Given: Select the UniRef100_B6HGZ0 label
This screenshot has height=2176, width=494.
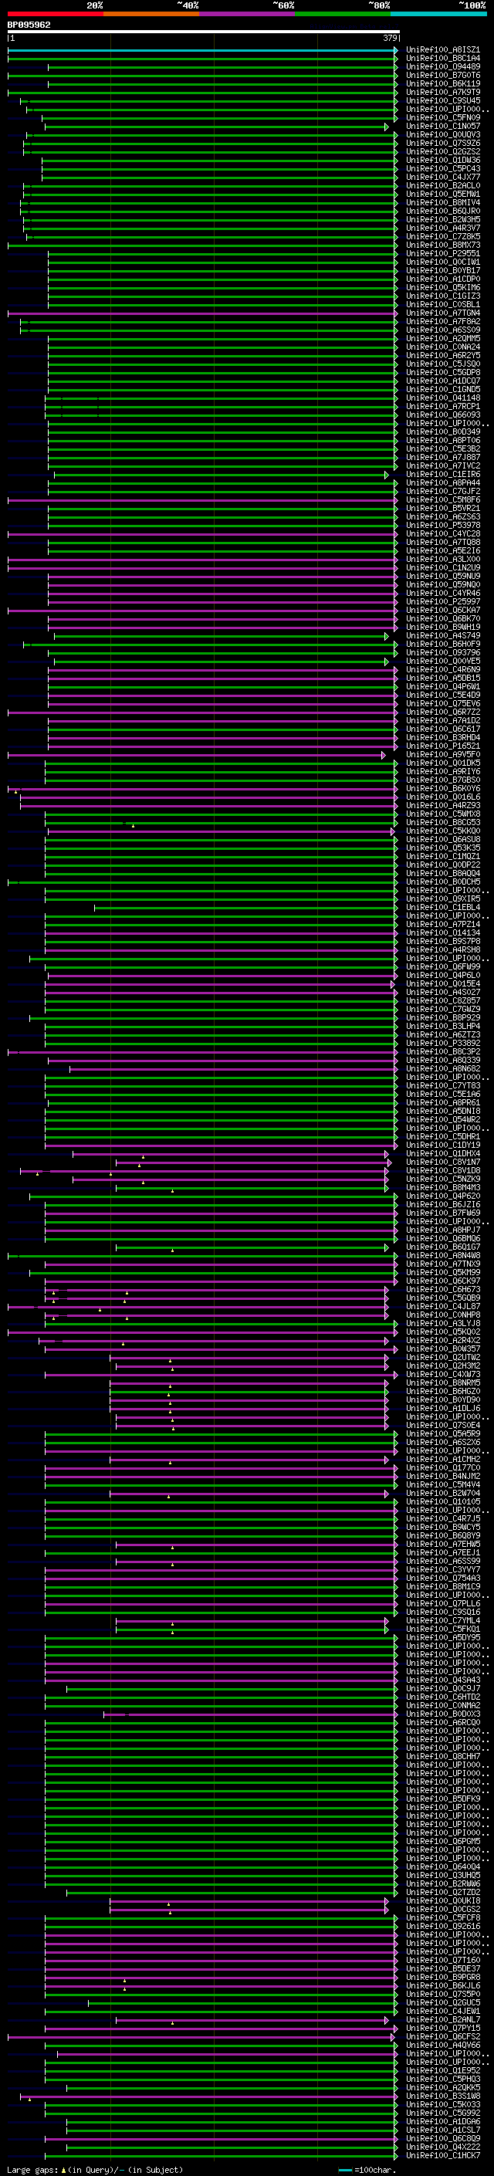Looking at the screenshot, I should click(443, 1392).
